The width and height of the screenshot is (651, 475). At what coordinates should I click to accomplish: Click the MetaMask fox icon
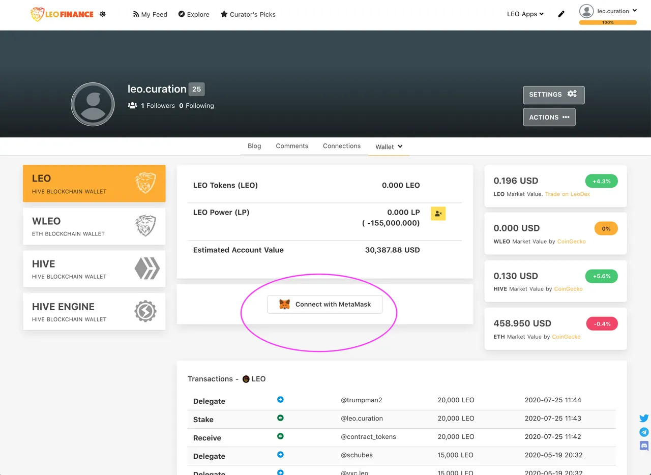click(x=285, y=304)
